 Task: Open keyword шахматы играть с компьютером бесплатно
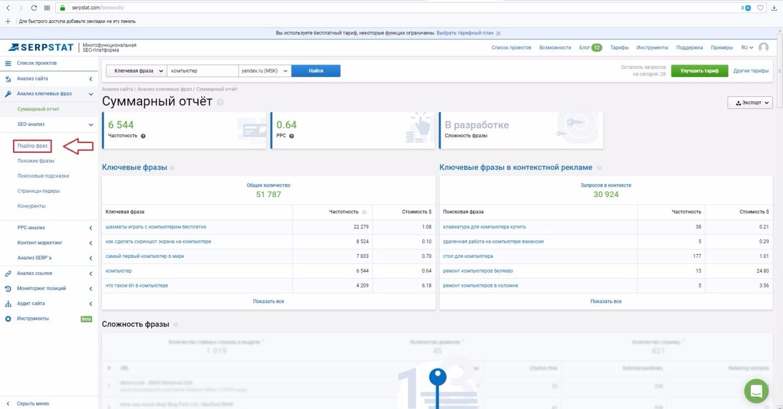tap(156, 227)
